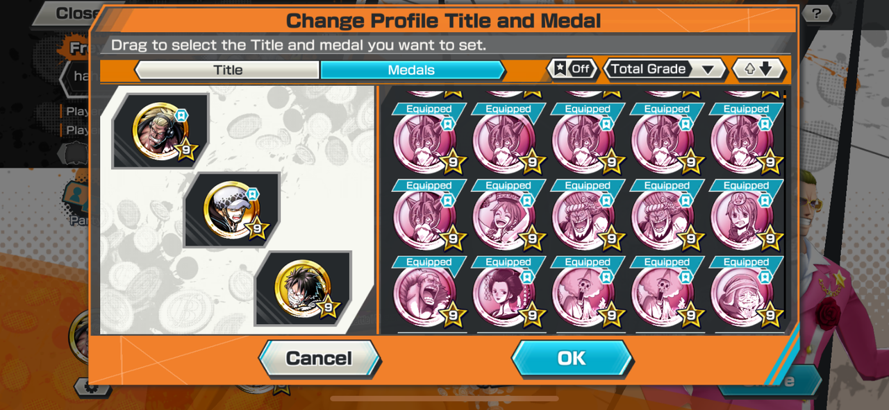Screen dimensions: 889x410
Task: Select the top equipped slot medal on the left
Action: (161, 130)
